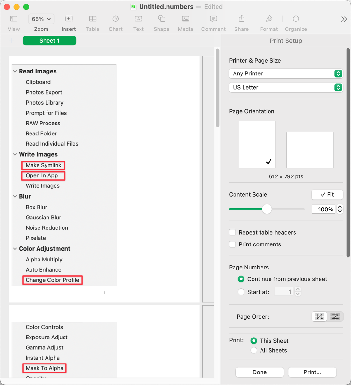Add a Comment via the toolbar

[213, 19]
